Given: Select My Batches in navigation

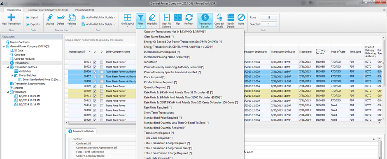Looking at the screenshot, I should point(25,71).
